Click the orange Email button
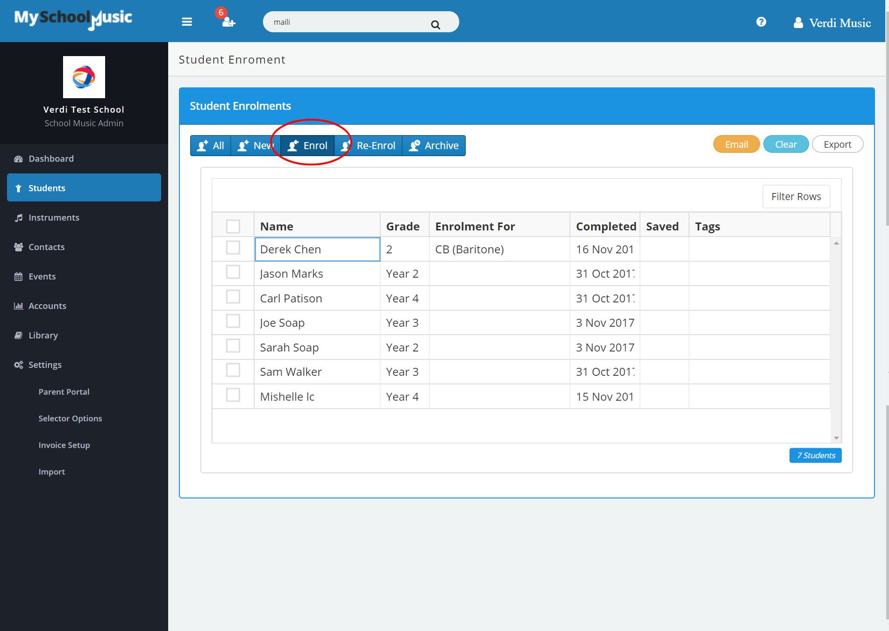Viewport: 889px width, 631px height. [736, 144]
